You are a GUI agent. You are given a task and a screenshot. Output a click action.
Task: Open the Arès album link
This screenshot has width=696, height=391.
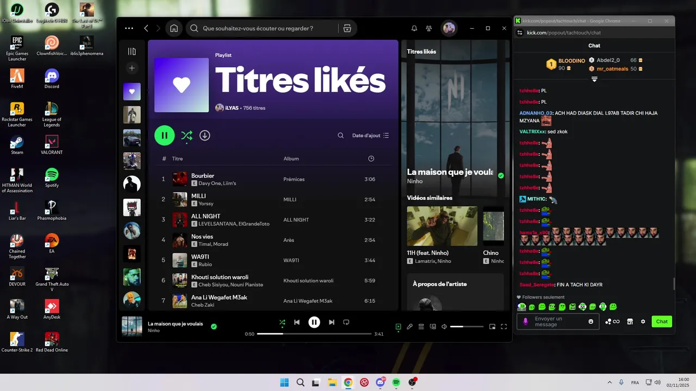click(289, 240)
